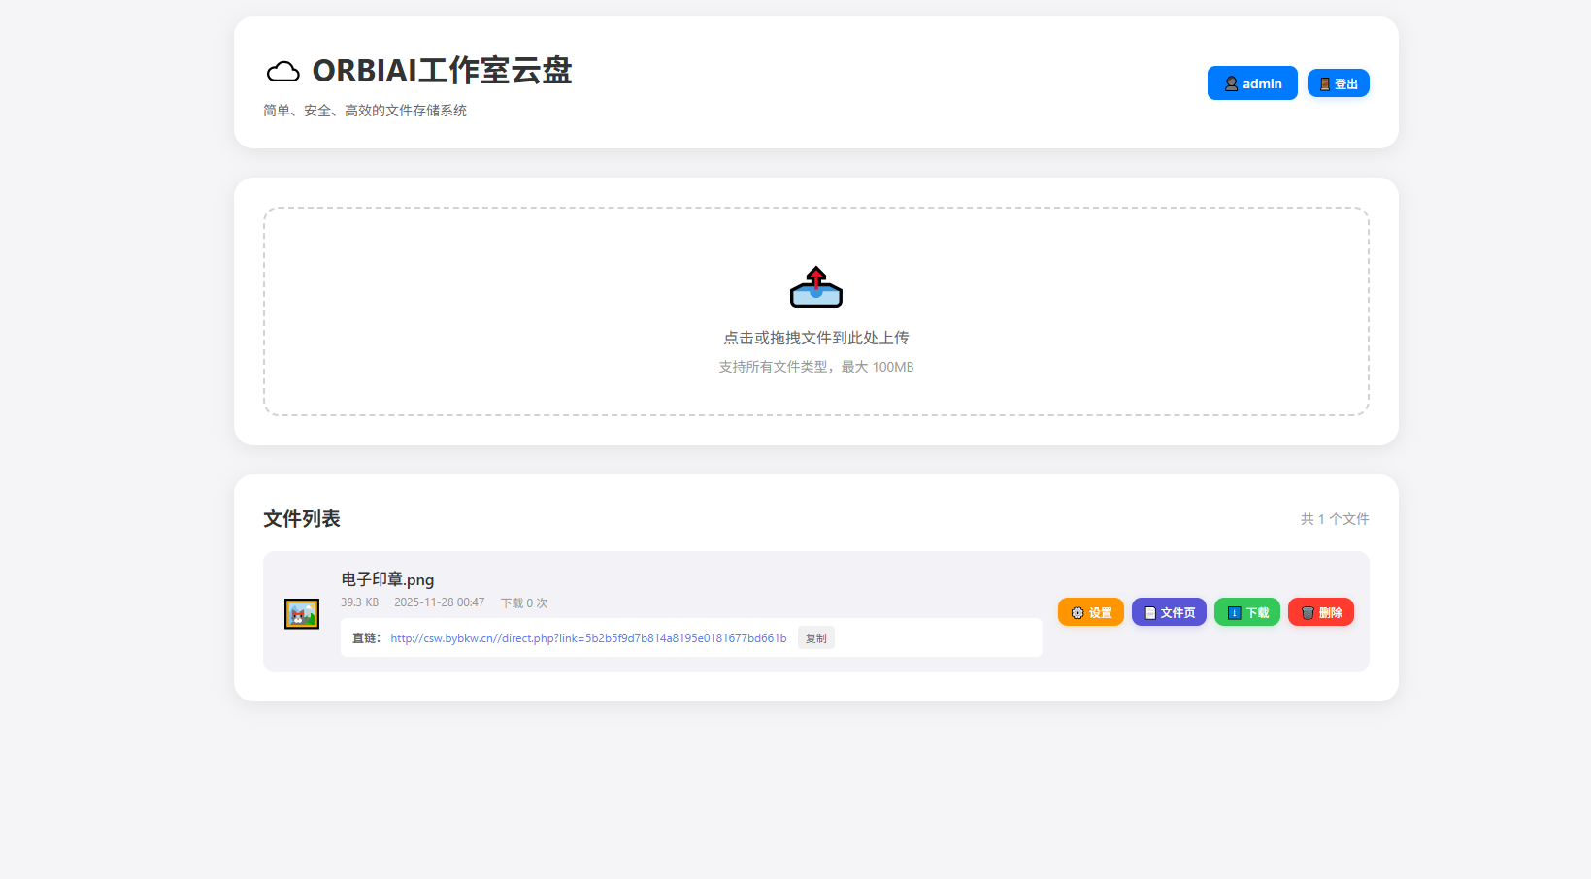The height and width of the screenshot is (879, 1591).
Task: Open the admin user account button
Action: pos(1251,83)
